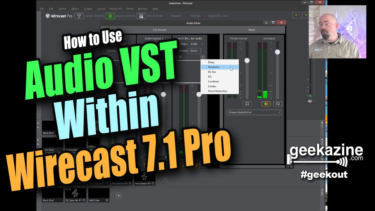The width and height of the screenshot is (375, 211).
Task: Select the Master section header
Action: pyautogui.click(x=252, y=30)
